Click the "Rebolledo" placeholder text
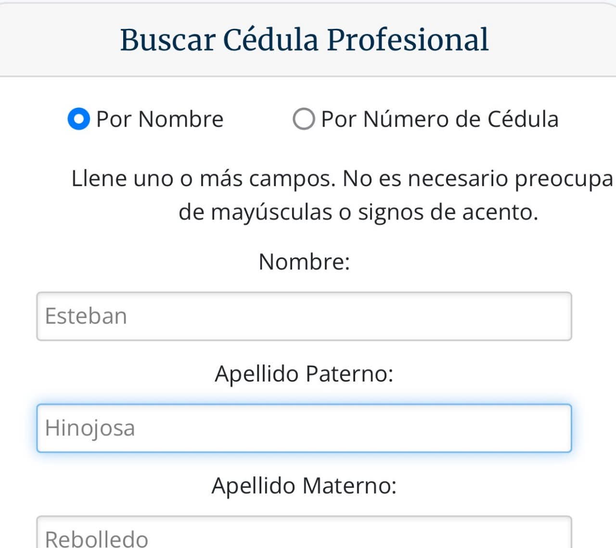 pos(96,538)
